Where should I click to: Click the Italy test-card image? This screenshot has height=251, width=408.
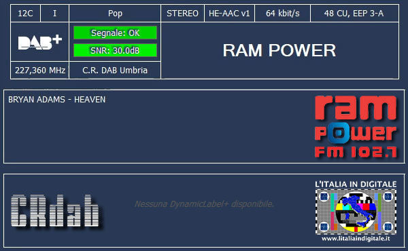(356, 212)
